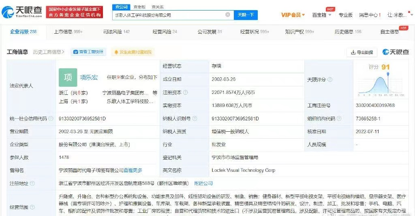Switch to the 企业背景 tab
The height and width of the screenshot is (216, 415).
23,32
